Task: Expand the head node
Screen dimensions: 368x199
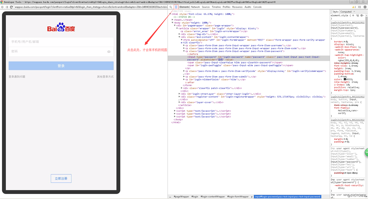Action: pos(172,20)
